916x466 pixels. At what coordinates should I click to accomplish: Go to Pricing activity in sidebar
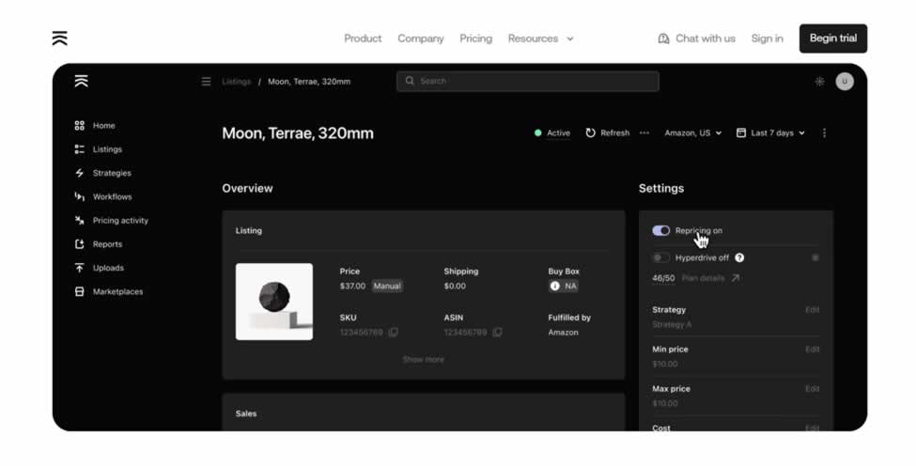[x=119, y=221]
